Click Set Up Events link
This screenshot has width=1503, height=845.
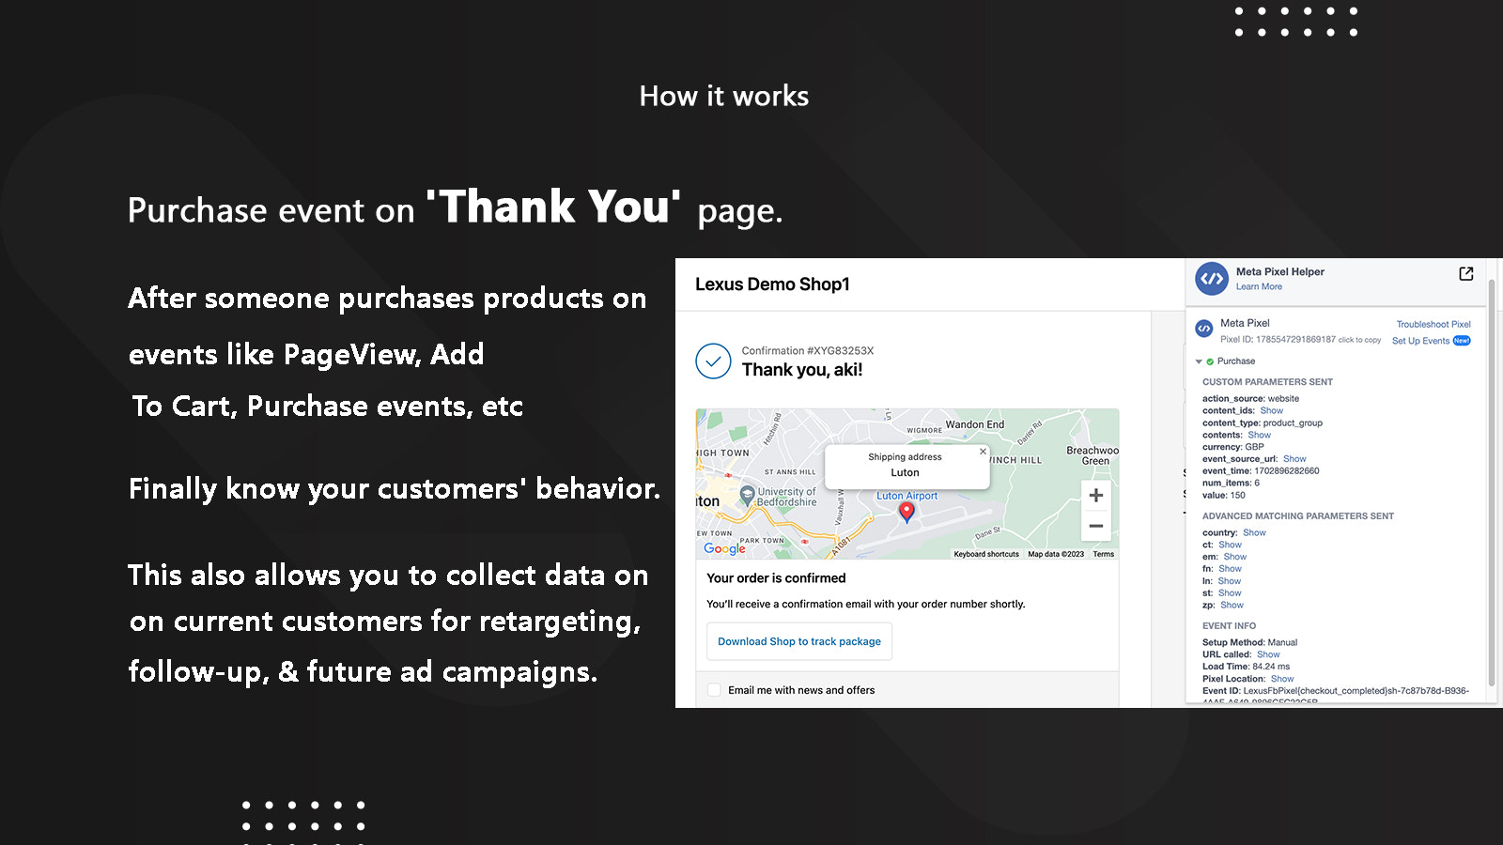(x=1420, y=341)
